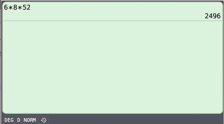Click the divider line under the result
The width and height of the screenshot is (224, 124).
(112, 21)
